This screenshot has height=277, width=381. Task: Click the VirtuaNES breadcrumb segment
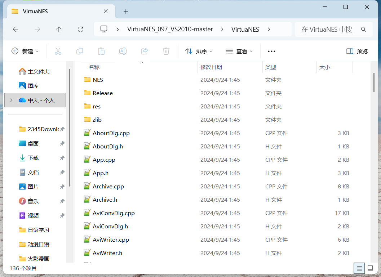point(245,30)
